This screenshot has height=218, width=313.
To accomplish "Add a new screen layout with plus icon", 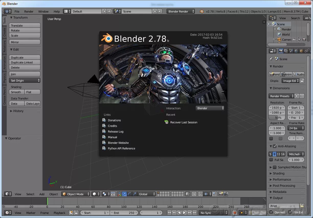I will click(x=104, y=11).
